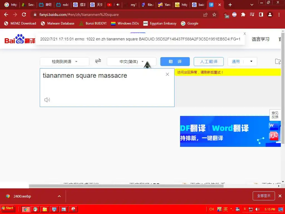Click the blue 翻译 translate button
Image resolution: width=285 pixels, height=214 pixels.
click(x=175, y=62)
